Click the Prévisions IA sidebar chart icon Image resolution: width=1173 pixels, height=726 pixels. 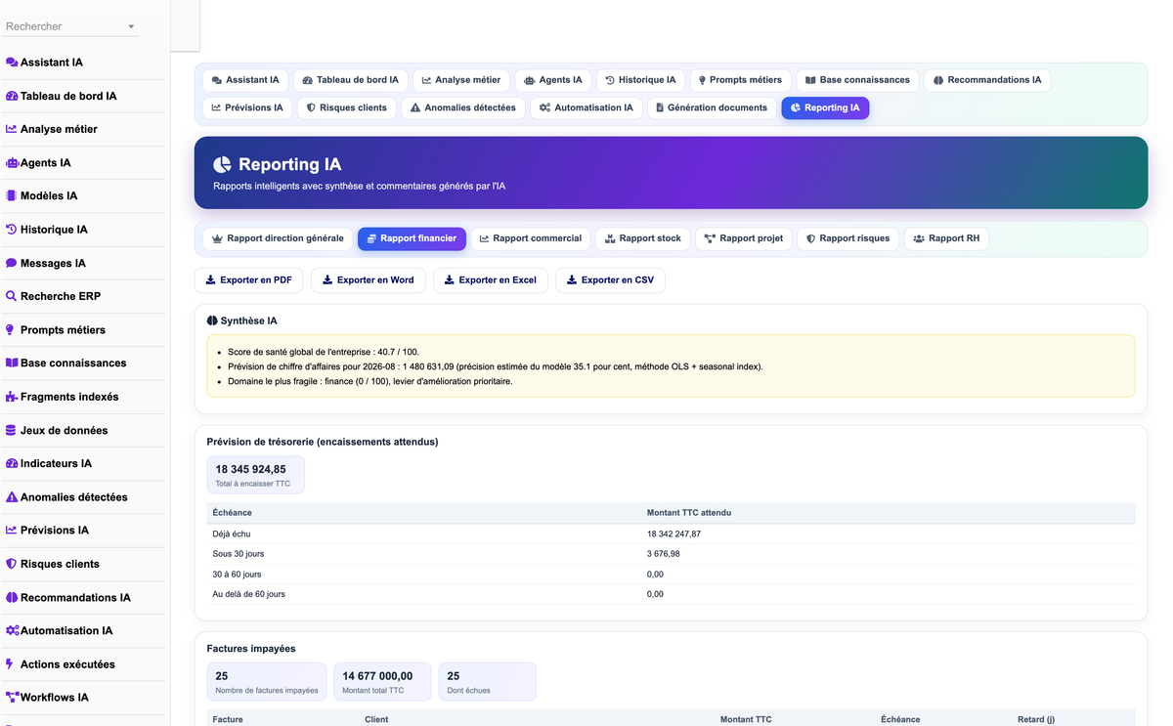click(x=12, y=530)
